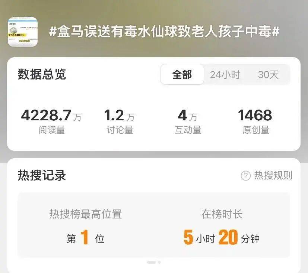Tap the 4万 interaction count
Image resolution: width=308 pixels, height=273 pixels.
(x=187, y=116)
